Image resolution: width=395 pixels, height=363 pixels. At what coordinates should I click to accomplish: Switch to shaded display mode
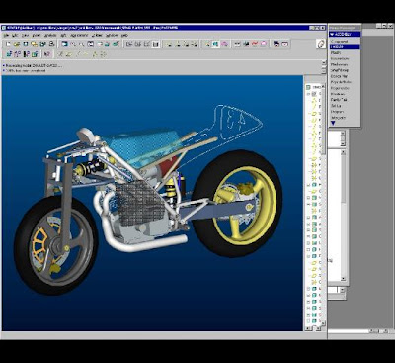point(156,44)
